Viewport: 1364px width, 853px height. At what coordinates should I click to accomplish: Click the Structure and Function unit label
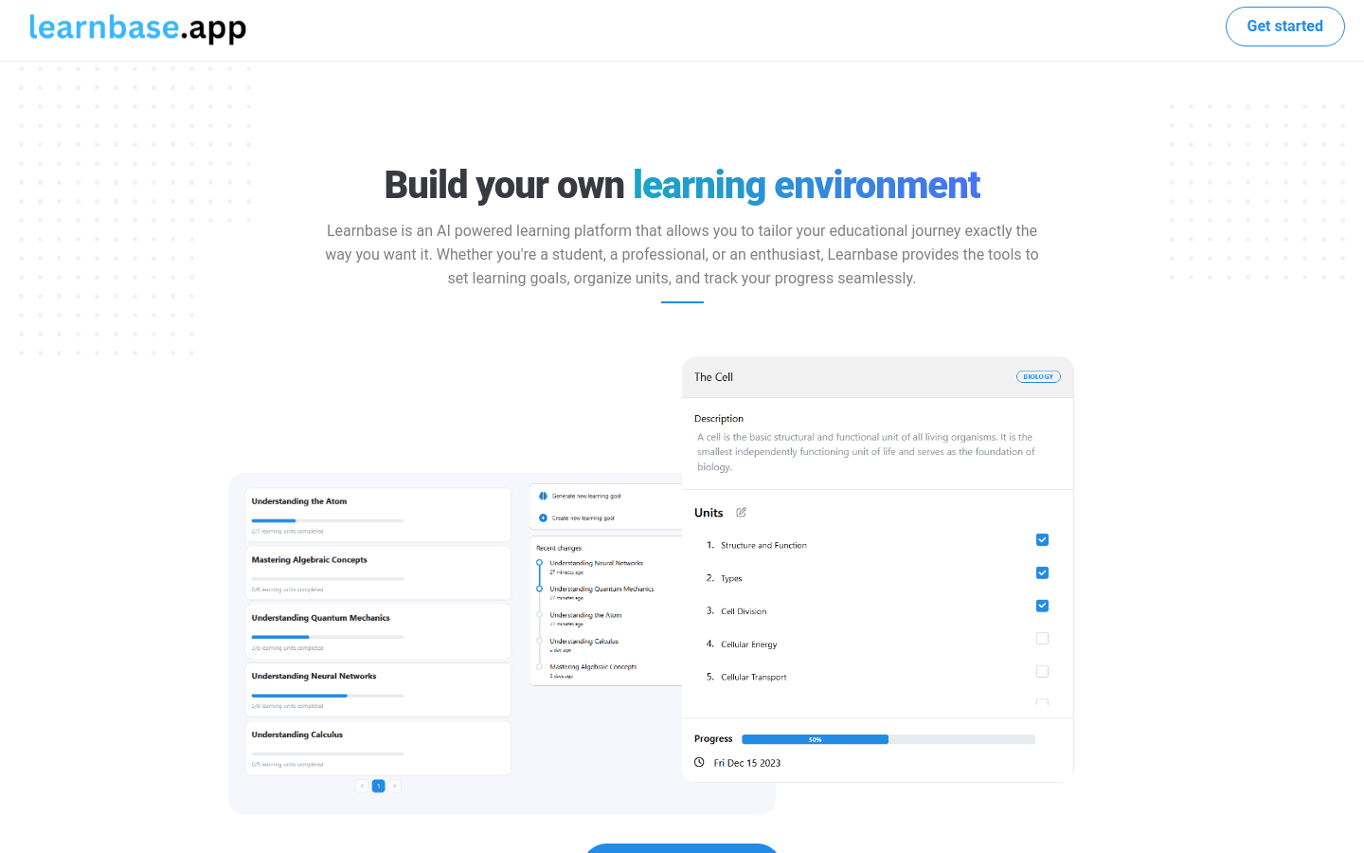tap(763, 545)
